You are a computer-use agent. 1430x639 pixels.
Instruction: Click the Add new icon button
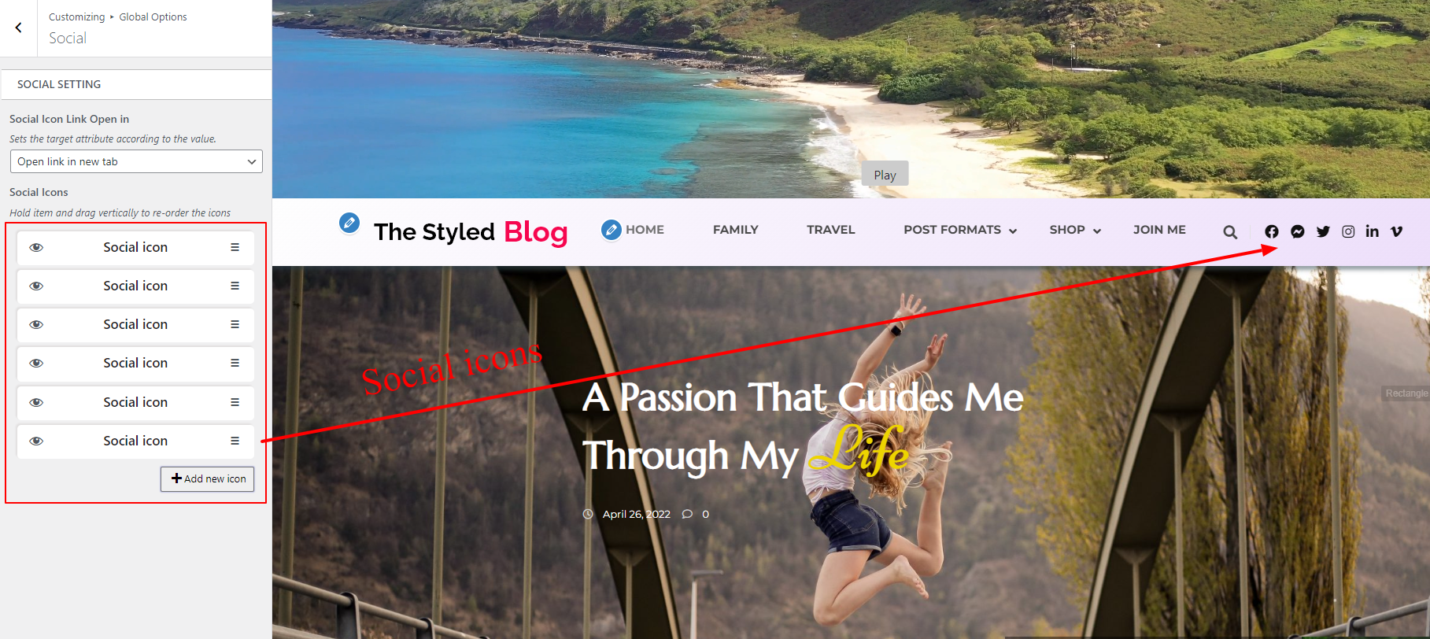point(208,479)
